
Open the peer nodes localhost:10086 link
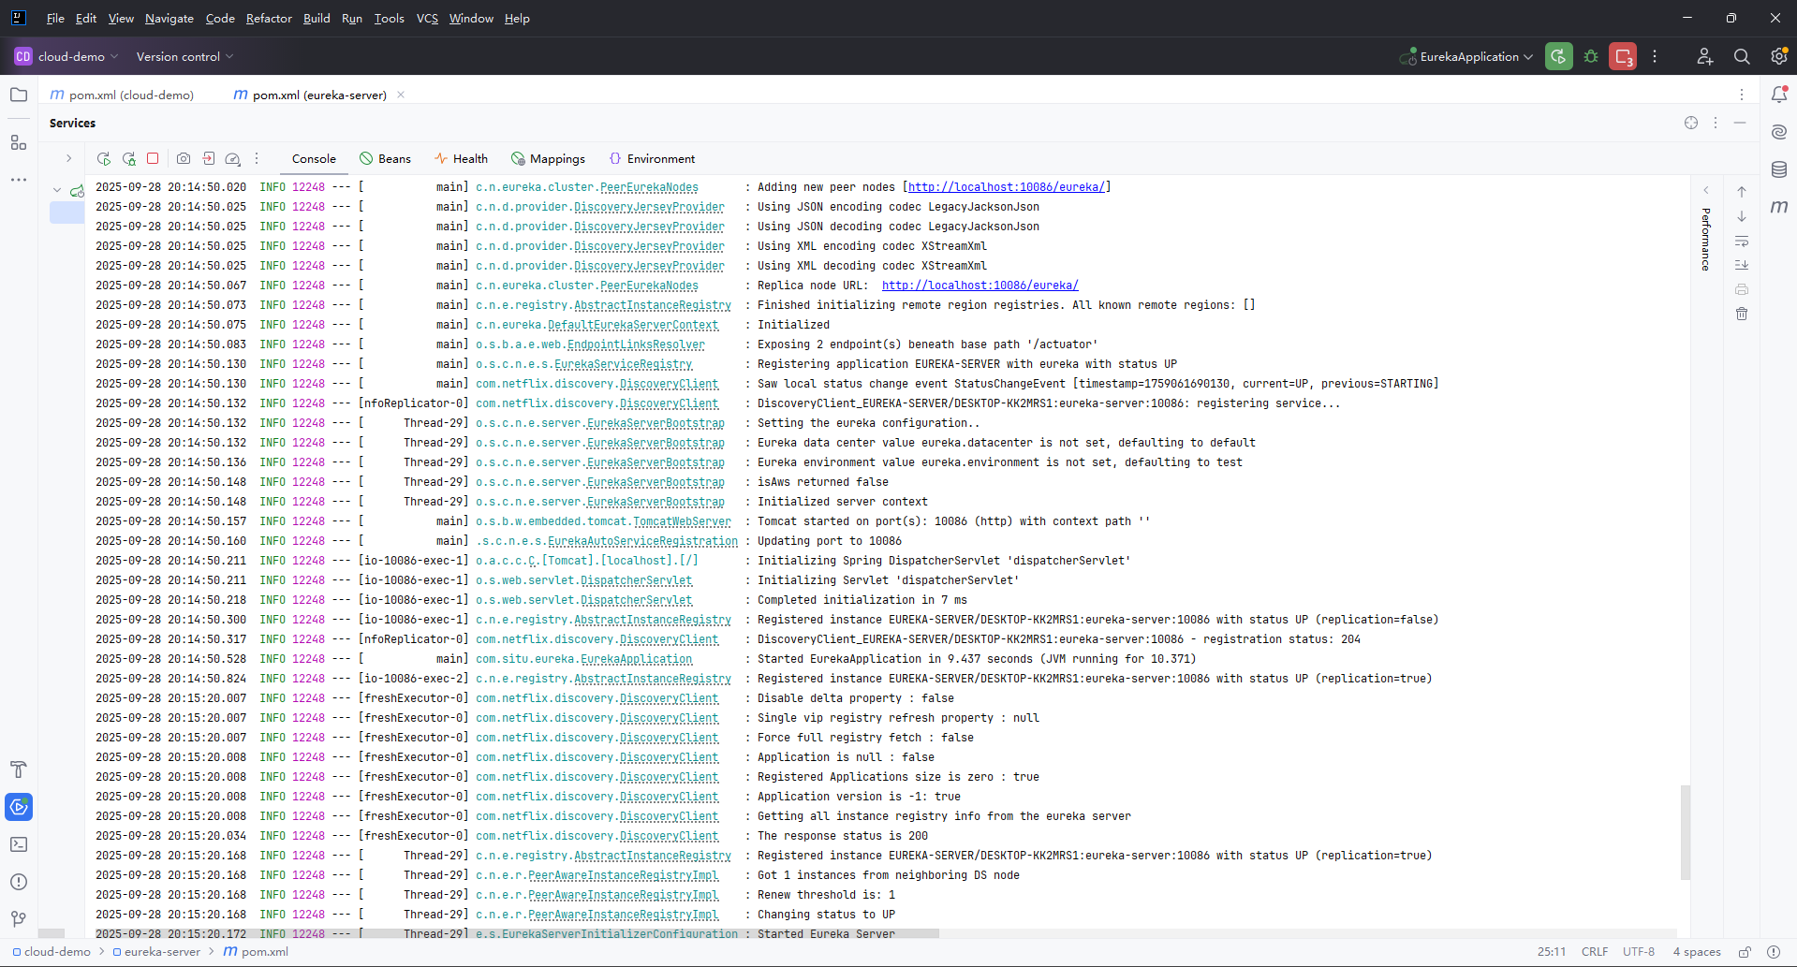tap(1007, 187)
